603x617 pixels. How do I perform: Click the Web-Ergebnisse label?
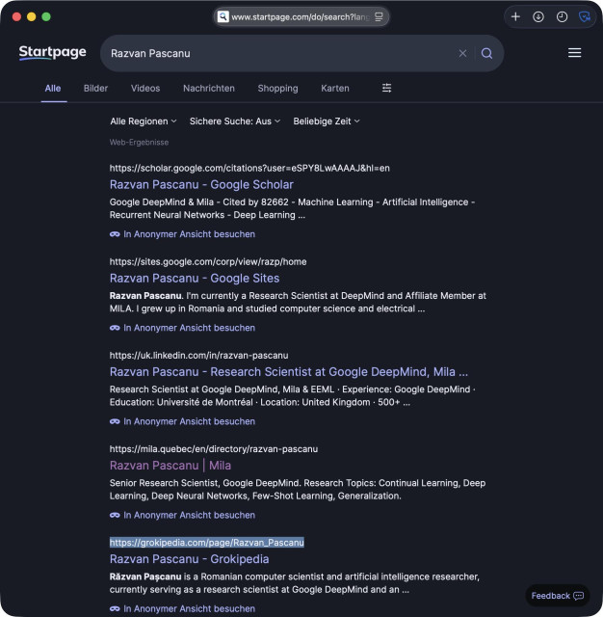click(139, 143)
